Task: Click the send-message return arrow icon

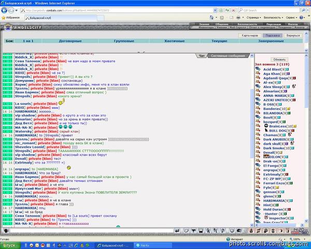Action: click(177, 231)
